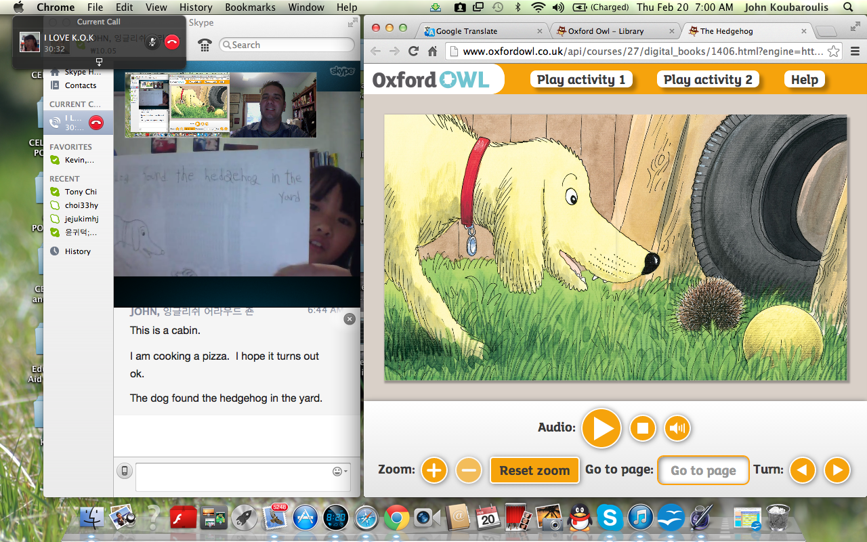Close the chat message panel
The width and height of the screenshot is (867, 542).
pyautogui.click(x=350, y=319)
